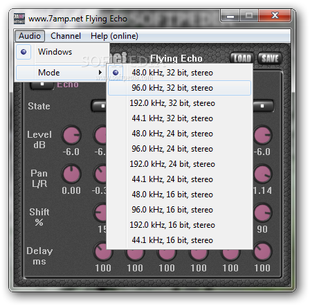Click the LOAD preset button
Viewport: 310px width, 306px height.
[x=242, y=58]
